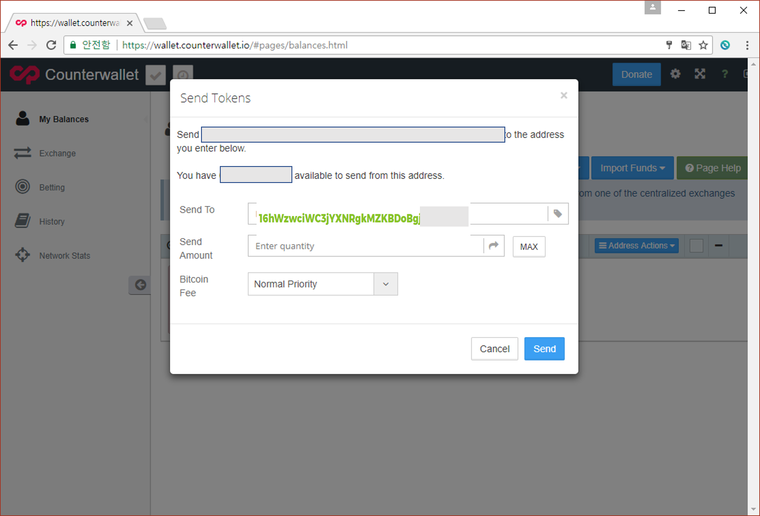Click the Betting target icon
Image resolution: width=760 pixels, height=516 pixels.
[x=22, y=187]
